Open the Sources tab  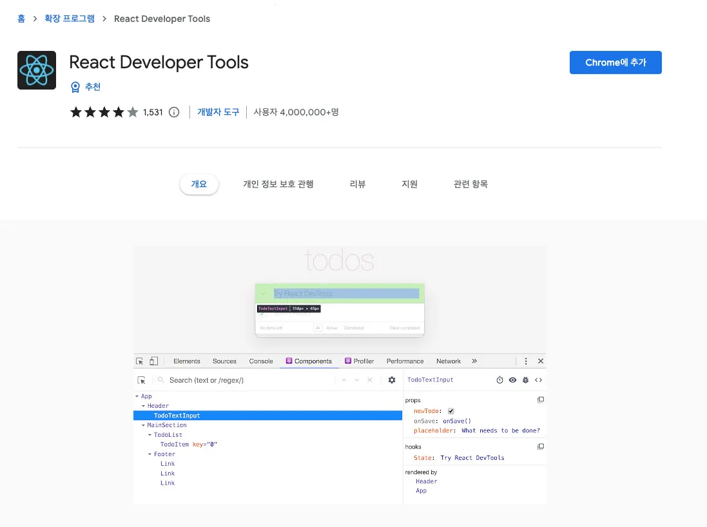(224, 361)
